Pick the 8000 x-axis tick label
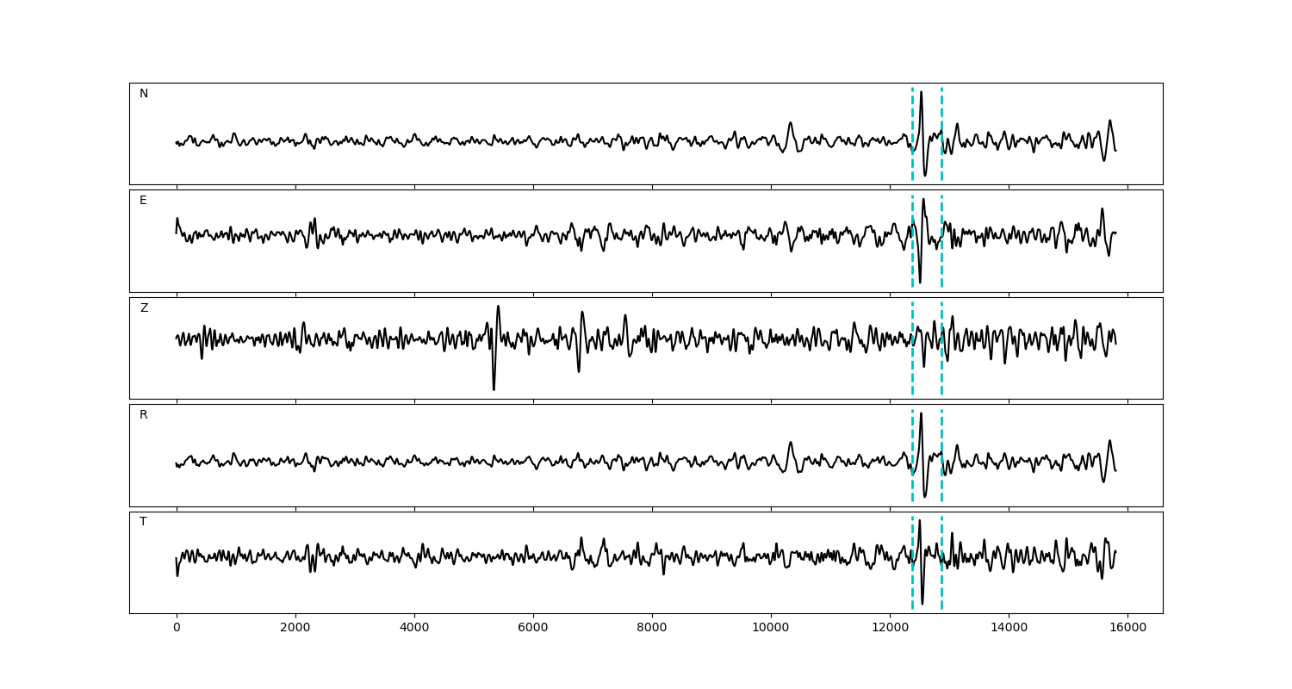 [652, 628]
